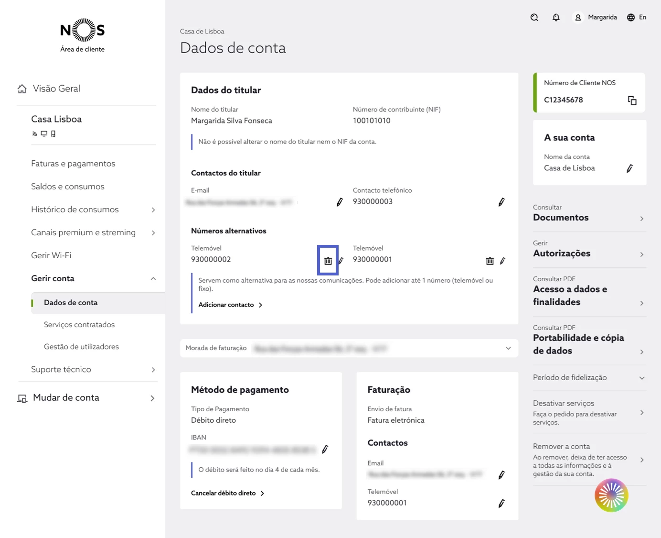661x538 pixels.
Task: Click the Débito direto payment type text
Action: 213,420
